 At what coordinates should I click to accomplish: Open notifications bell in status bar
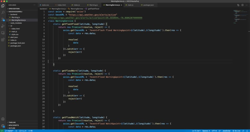pos(247,131)
